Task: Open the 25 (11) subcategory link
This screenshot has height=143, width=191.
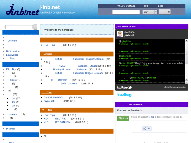Action: pos(13,102)
